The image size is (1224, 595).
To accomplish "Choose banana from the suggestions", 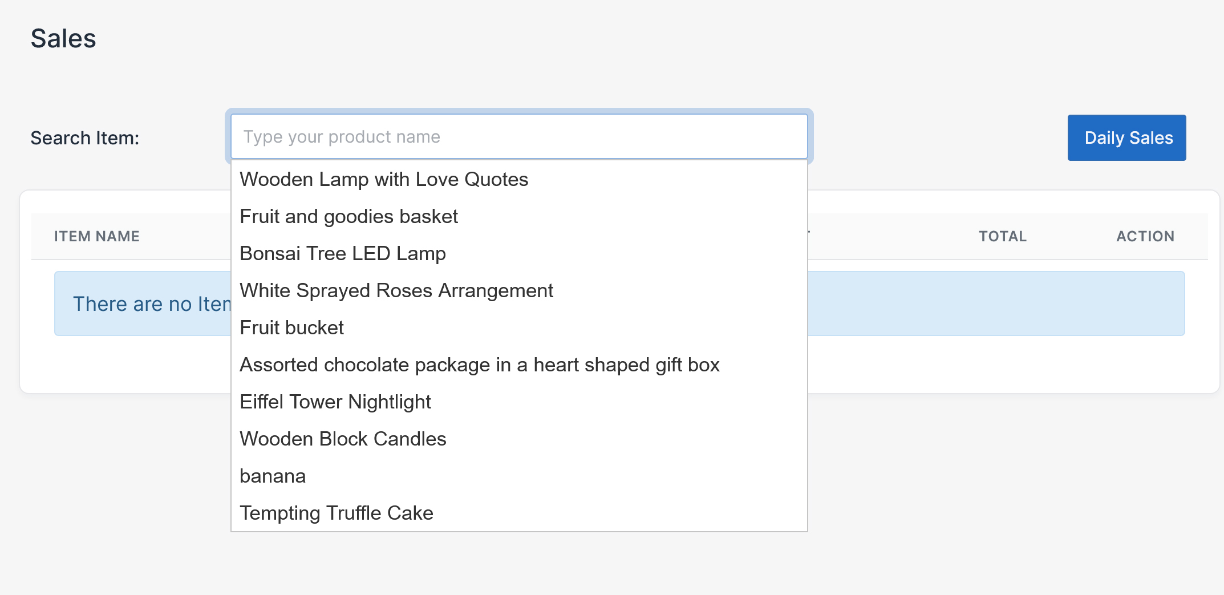I will coord(273,476).
